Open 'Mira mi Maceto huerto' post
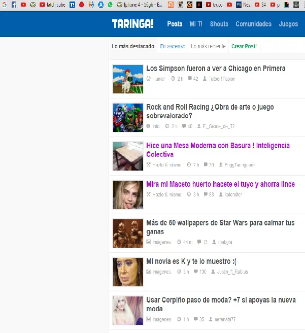305x333 pixels. (x=221, y=184)
